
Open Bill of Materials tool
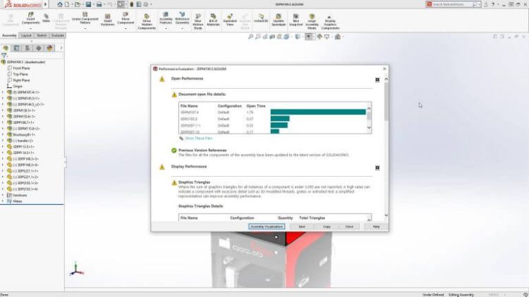click(213, 20)
